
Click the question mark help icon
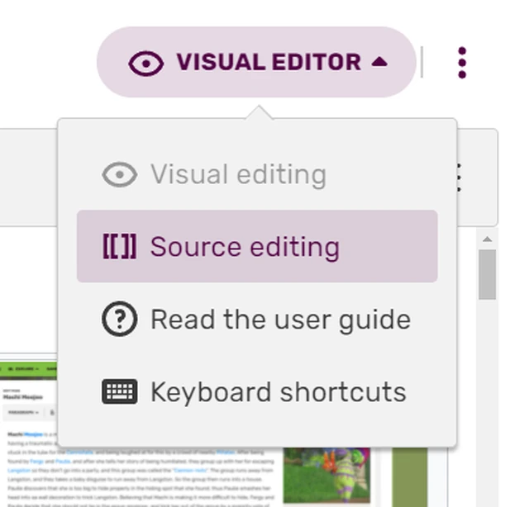pyautogui.click(x=119, y=320)
